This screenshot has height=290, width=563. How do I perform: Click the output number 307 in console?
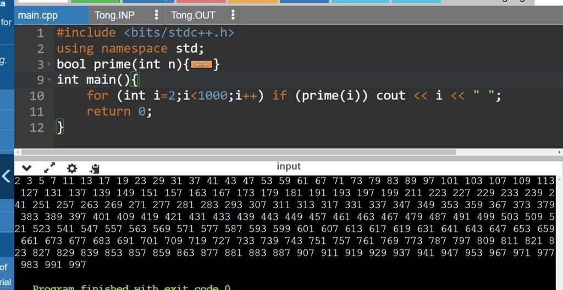click(x=257, y=204)
